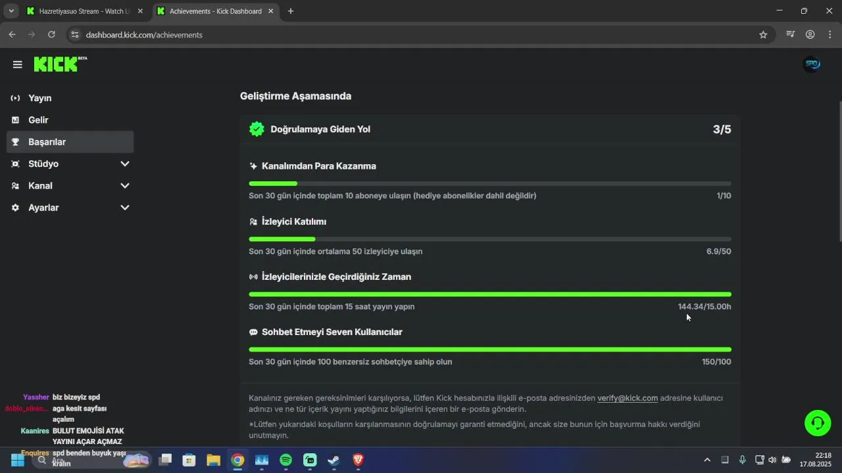Expand the Stüdyo sidebar section
This screenshot has width=842, height=473.
(125, 164)
